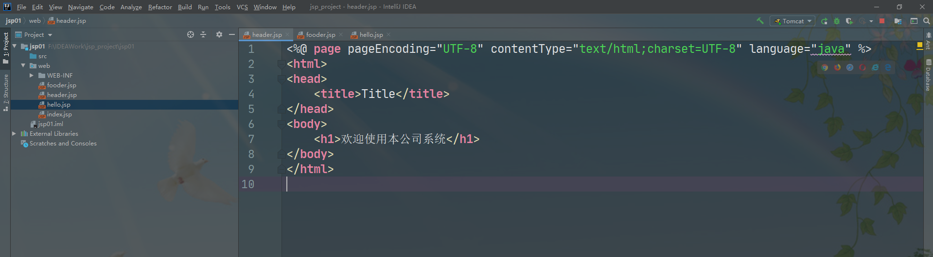Select Scratches and Consoles node
The image size is (933, 257).
click(59, 143)
